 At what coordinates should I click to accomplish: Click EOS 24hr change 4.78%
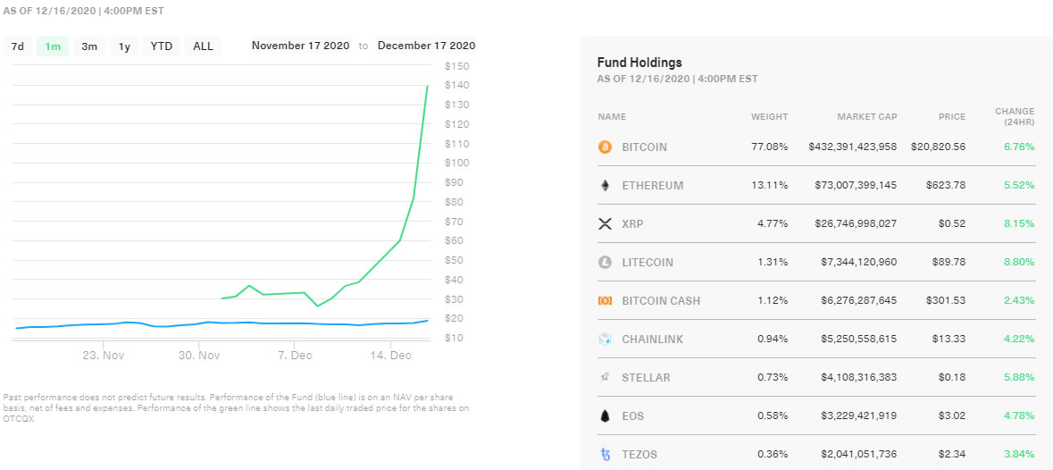pos(1019,416)
